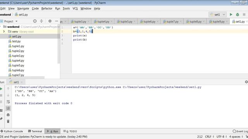Open the VCS menu

[x=75, y=8]
